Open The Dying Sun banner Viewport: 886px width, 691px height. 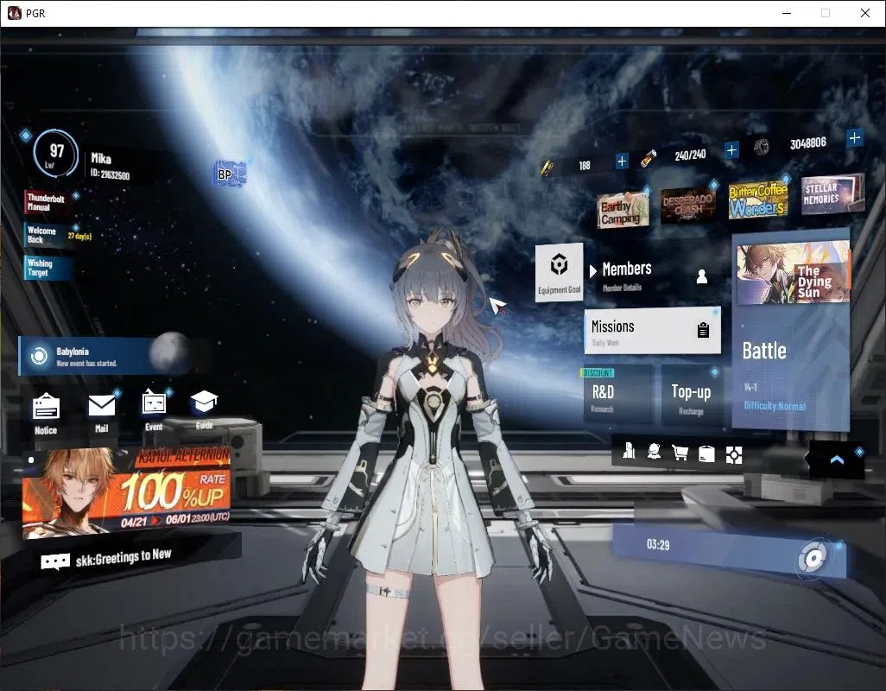point(793,273)
